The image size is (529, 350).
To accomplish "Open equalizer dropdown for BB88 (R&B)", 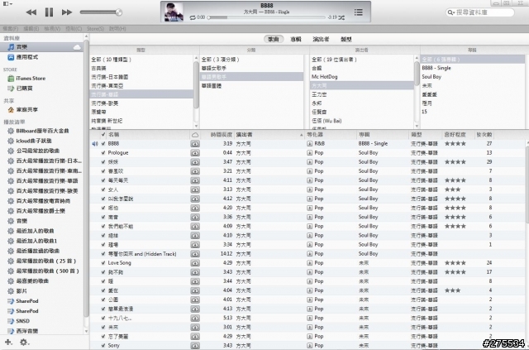I will pos(309,144).
